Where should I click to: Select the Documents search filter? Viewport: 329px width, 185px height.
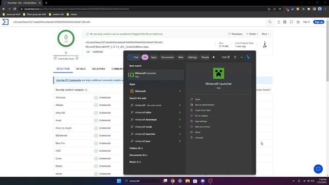[x=168, y=57]
